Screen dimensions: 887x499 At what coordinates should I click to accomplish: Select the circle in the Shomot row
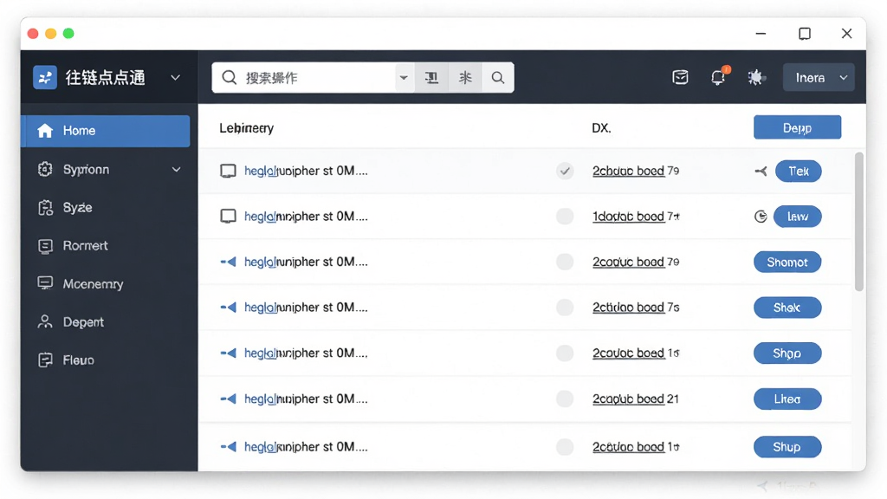click(565, 262)
